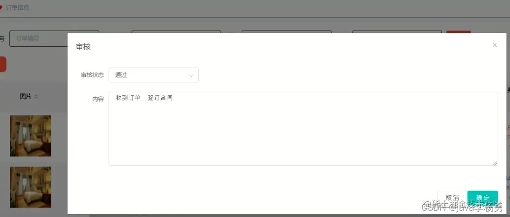Focus the 内容 text area
Image resolution: width=510 pixels, height=217 pixels.
point(303,129)
